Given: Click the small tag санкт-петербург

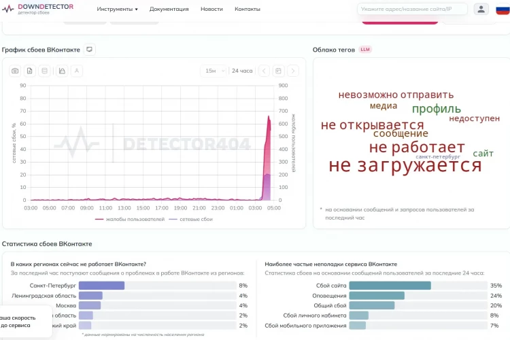Looking at the screenshot, I should 438,157.
